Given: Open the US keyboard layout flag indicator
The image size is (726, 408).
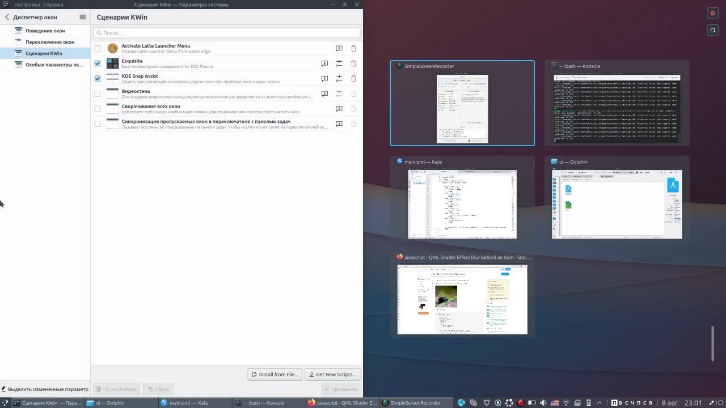Looking at the screenshot, I should 555,403.
